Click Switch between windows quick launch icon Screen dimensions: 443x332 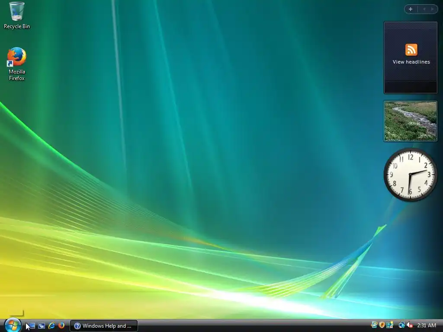[x=42, y=326]
